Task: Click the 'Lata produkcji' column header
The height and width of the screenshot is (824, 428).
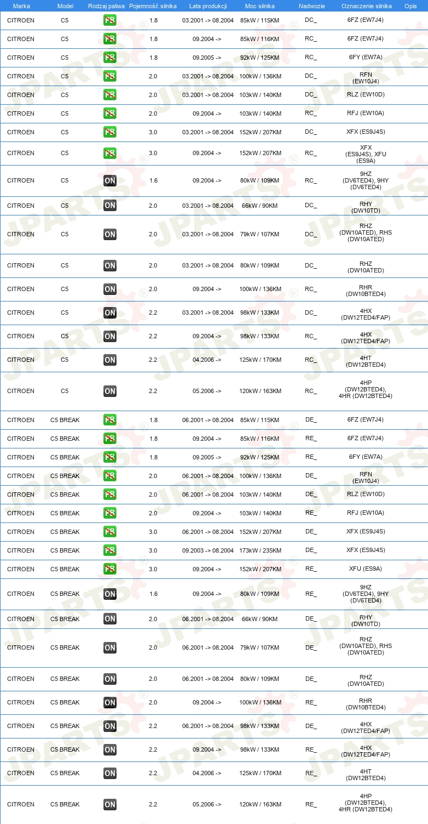Action: (208, 5)
